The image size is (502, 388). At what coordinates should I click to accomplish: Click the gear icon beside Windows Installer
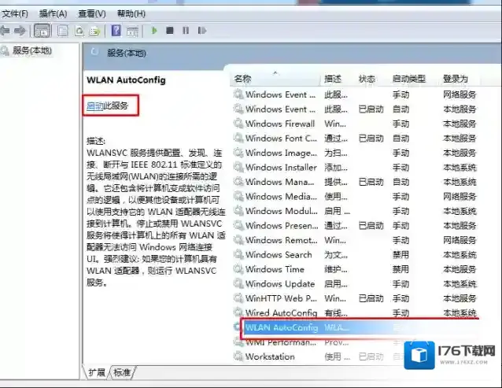click(x=238, y=167)
